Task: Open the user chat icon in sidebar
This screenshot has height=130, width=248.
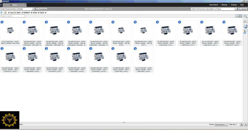Action: tap(245, 32)
